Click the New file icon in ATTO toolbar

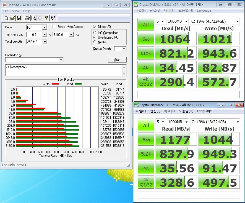click(6, 18)
